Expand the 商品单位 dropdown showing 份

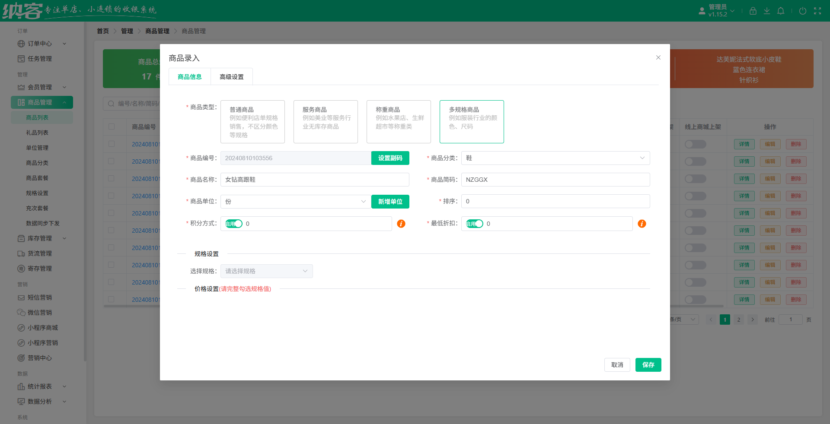295,202
